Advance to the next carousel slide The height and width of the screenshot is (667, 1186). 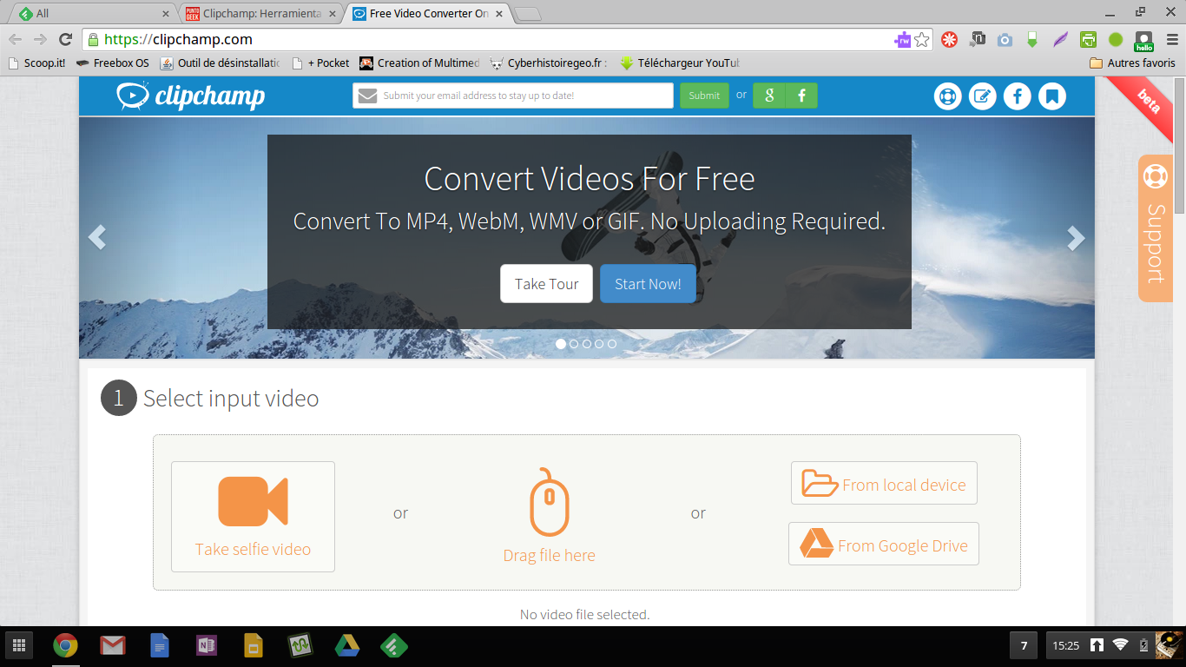[1076, 237]
